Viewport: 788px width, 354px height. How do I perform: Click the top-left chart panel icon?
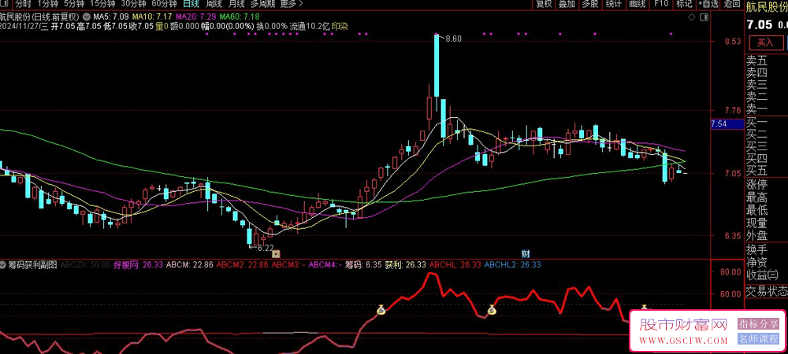tap(4, 4)
